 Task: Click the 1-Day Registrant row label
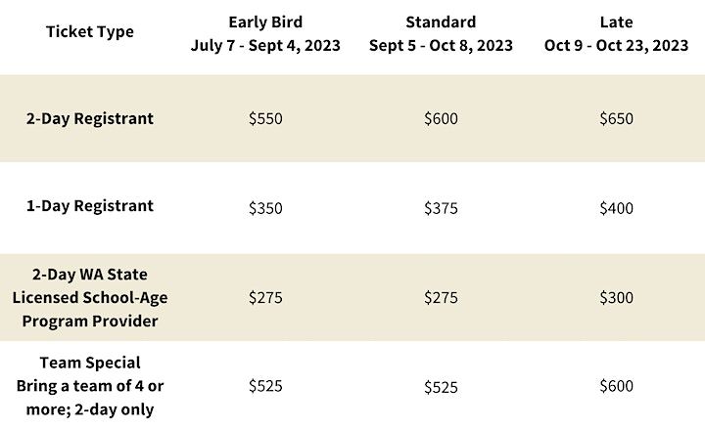[90, 206]
